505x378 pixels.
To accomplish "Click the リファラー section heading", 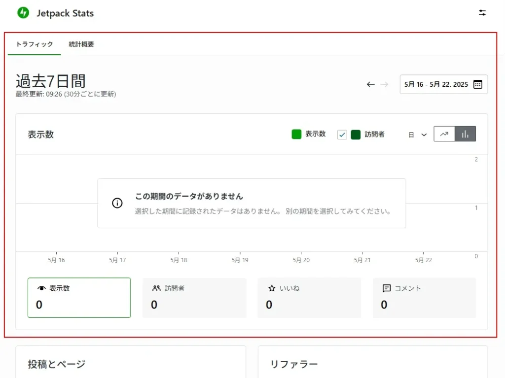I will (294, 364).
